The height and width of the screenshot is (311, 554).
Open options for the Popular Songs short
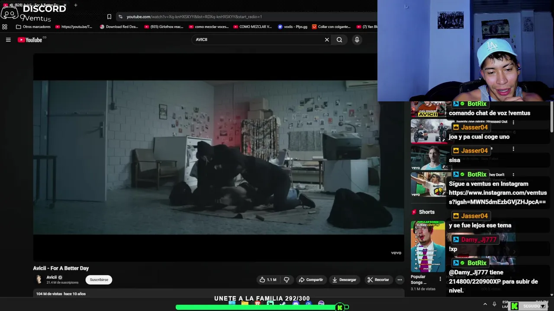click(x=440, y=279)
